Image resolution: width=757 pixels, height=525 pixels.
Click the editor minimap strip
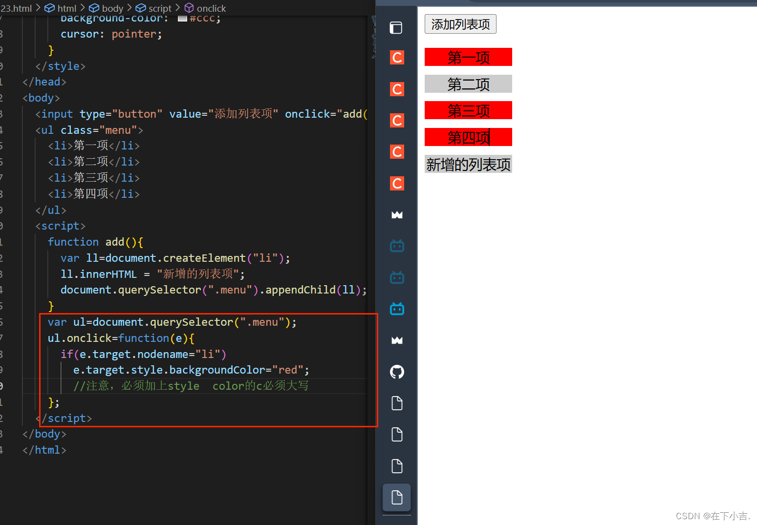pos(373,37)
